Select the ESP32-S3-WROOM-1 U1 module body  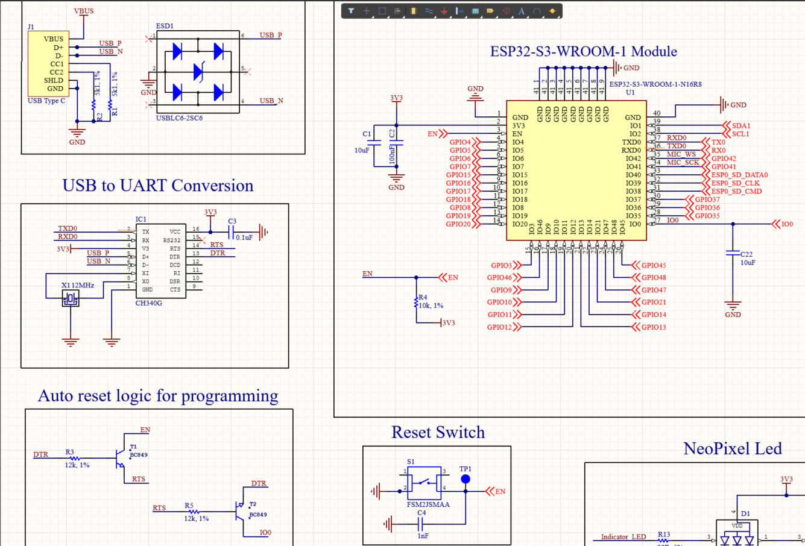[576, 171]
